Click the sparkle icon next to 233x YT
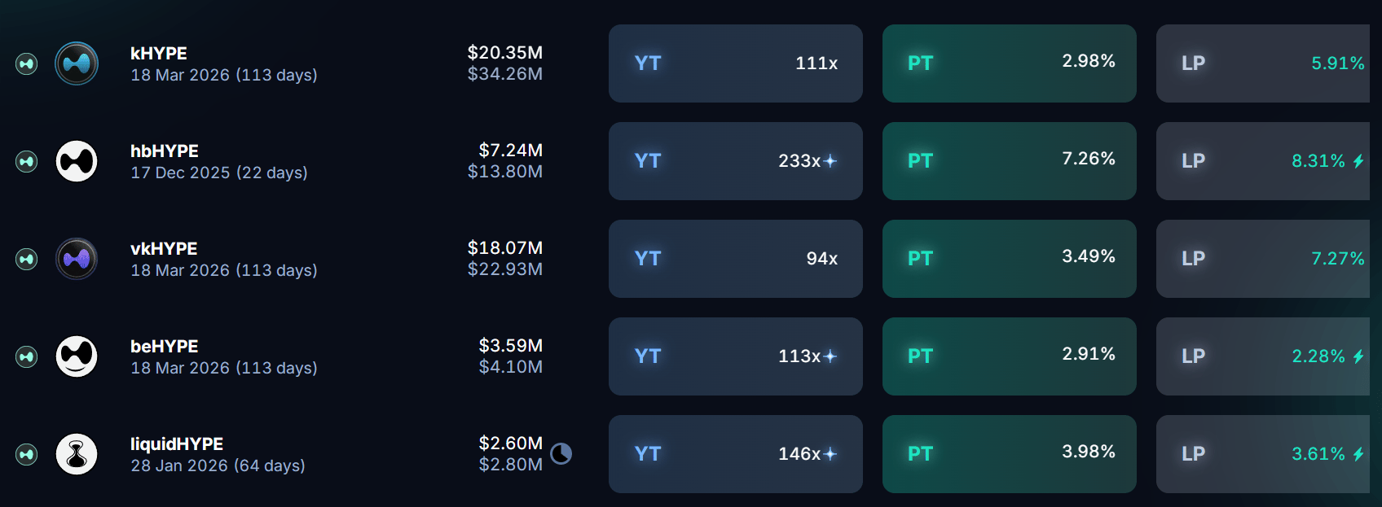The image size is (1382, 507). click(830, 161)
